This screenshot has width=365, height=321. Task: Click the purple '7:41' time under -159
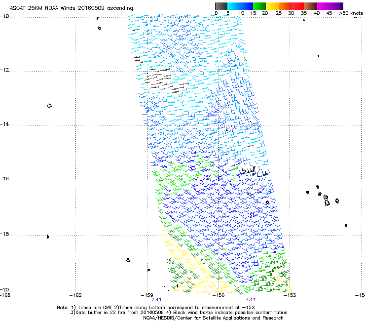[x=156, y=300]
